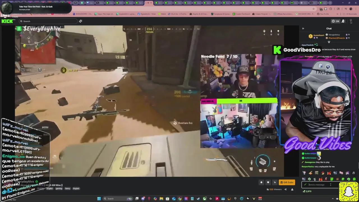Viewport: 359px width, 202px height.
Task: Toggle the stream notification bell
Action: coord(261,182)
